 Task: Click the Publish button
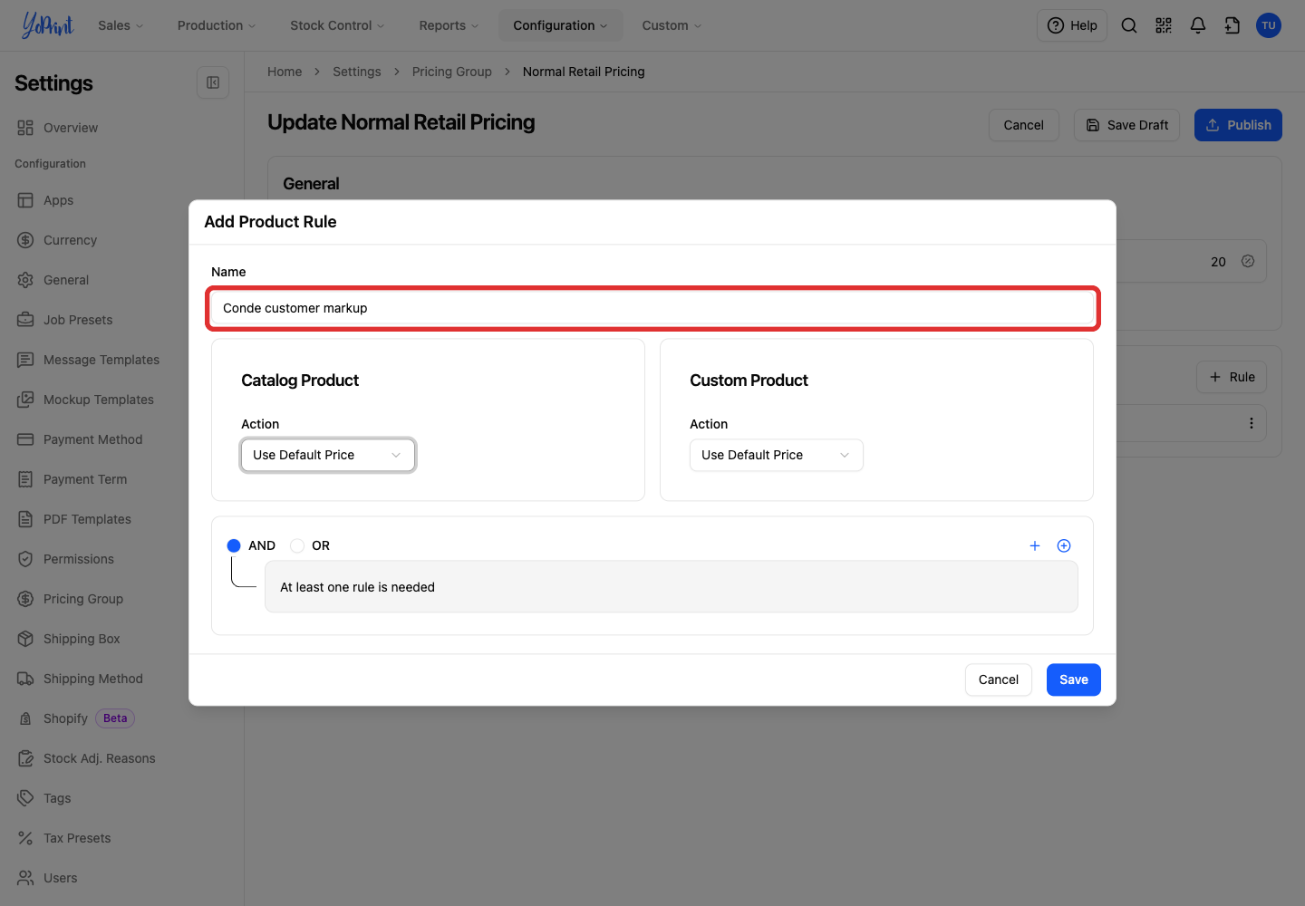coord(1238,125)
